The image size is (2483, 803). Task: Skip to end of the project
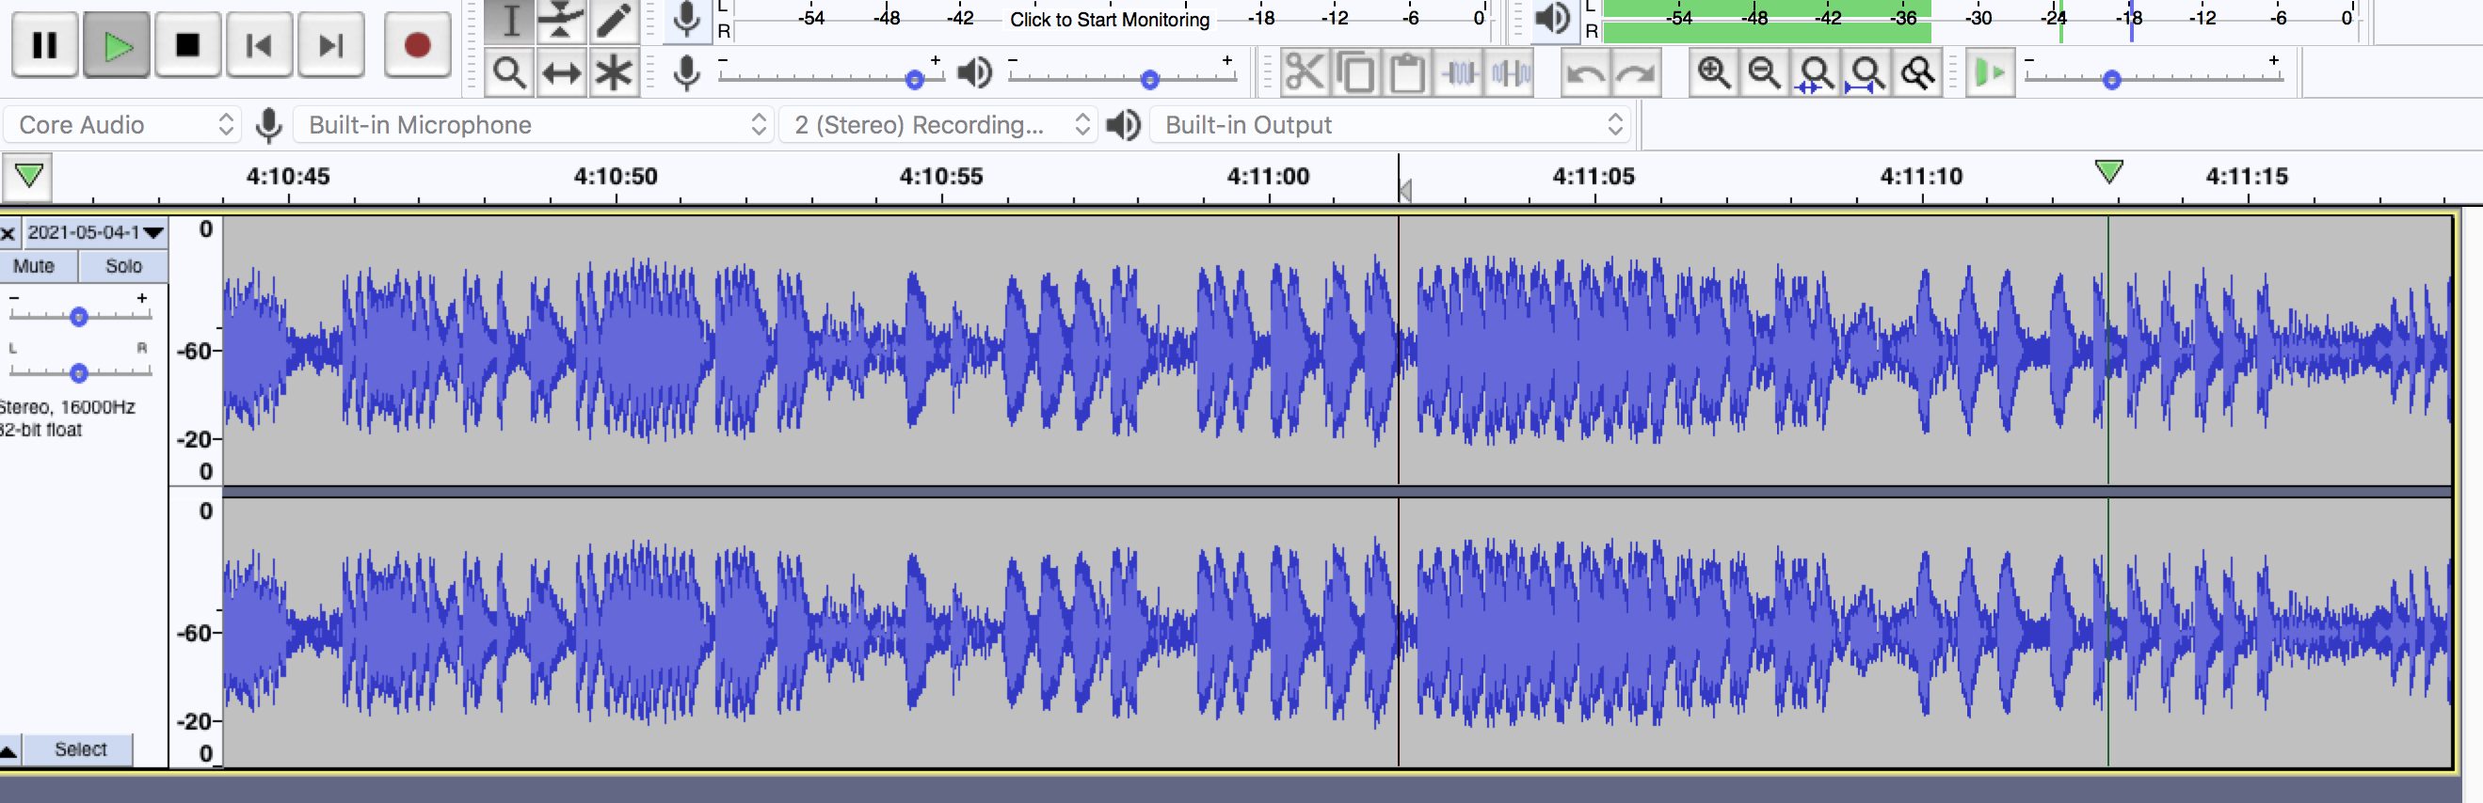[x=330, y=45]
